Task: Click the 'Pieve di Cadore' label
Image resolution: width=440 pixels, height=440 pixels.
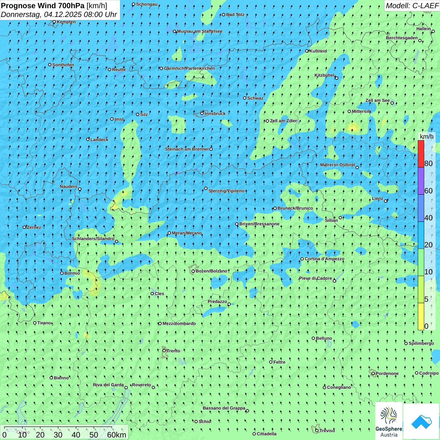Action: [x=316, y=278]
